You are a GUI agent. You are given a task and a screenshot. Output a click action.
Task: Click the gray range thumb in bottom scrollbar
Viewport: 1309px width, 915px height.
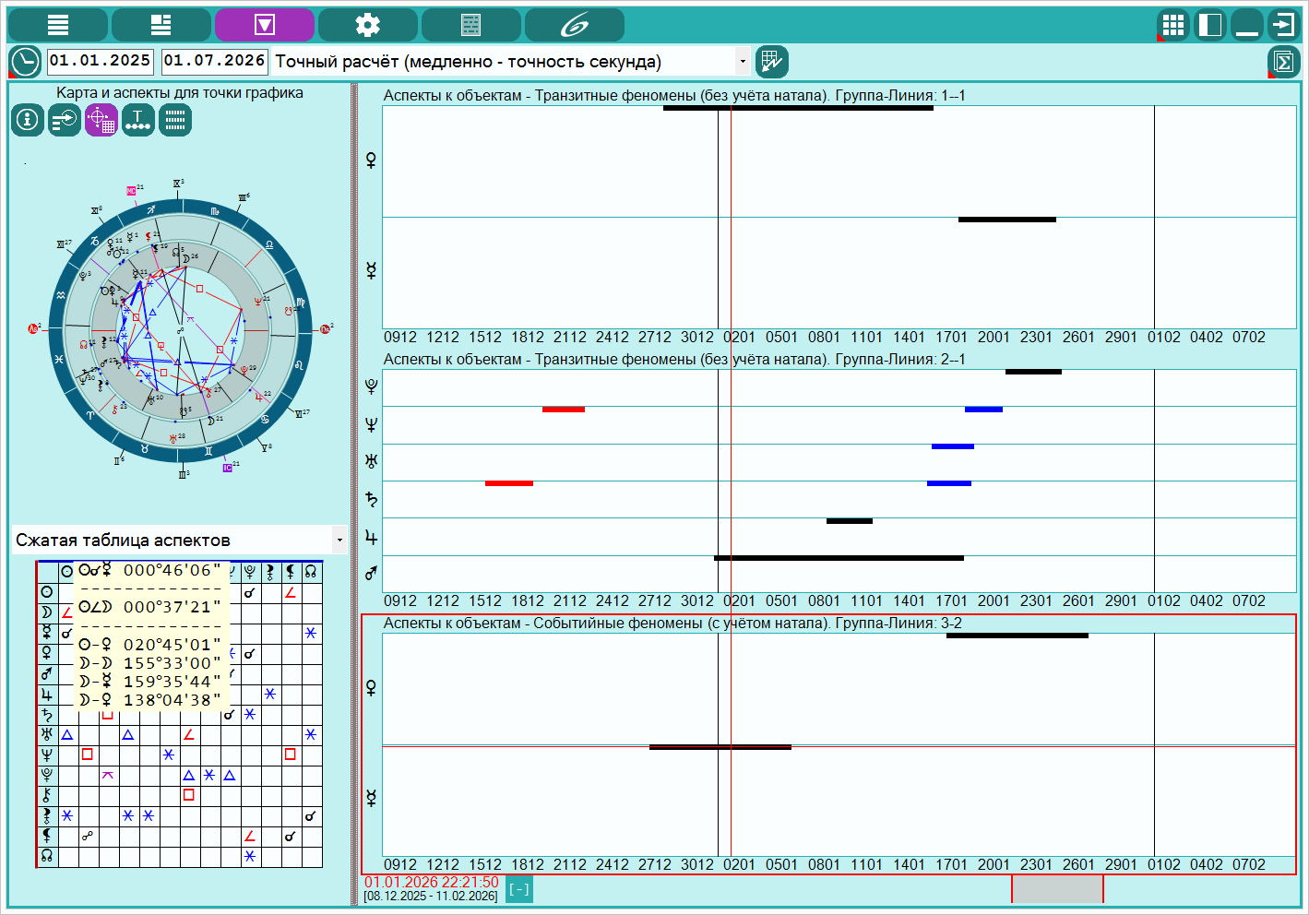[x=1058, y=890]
